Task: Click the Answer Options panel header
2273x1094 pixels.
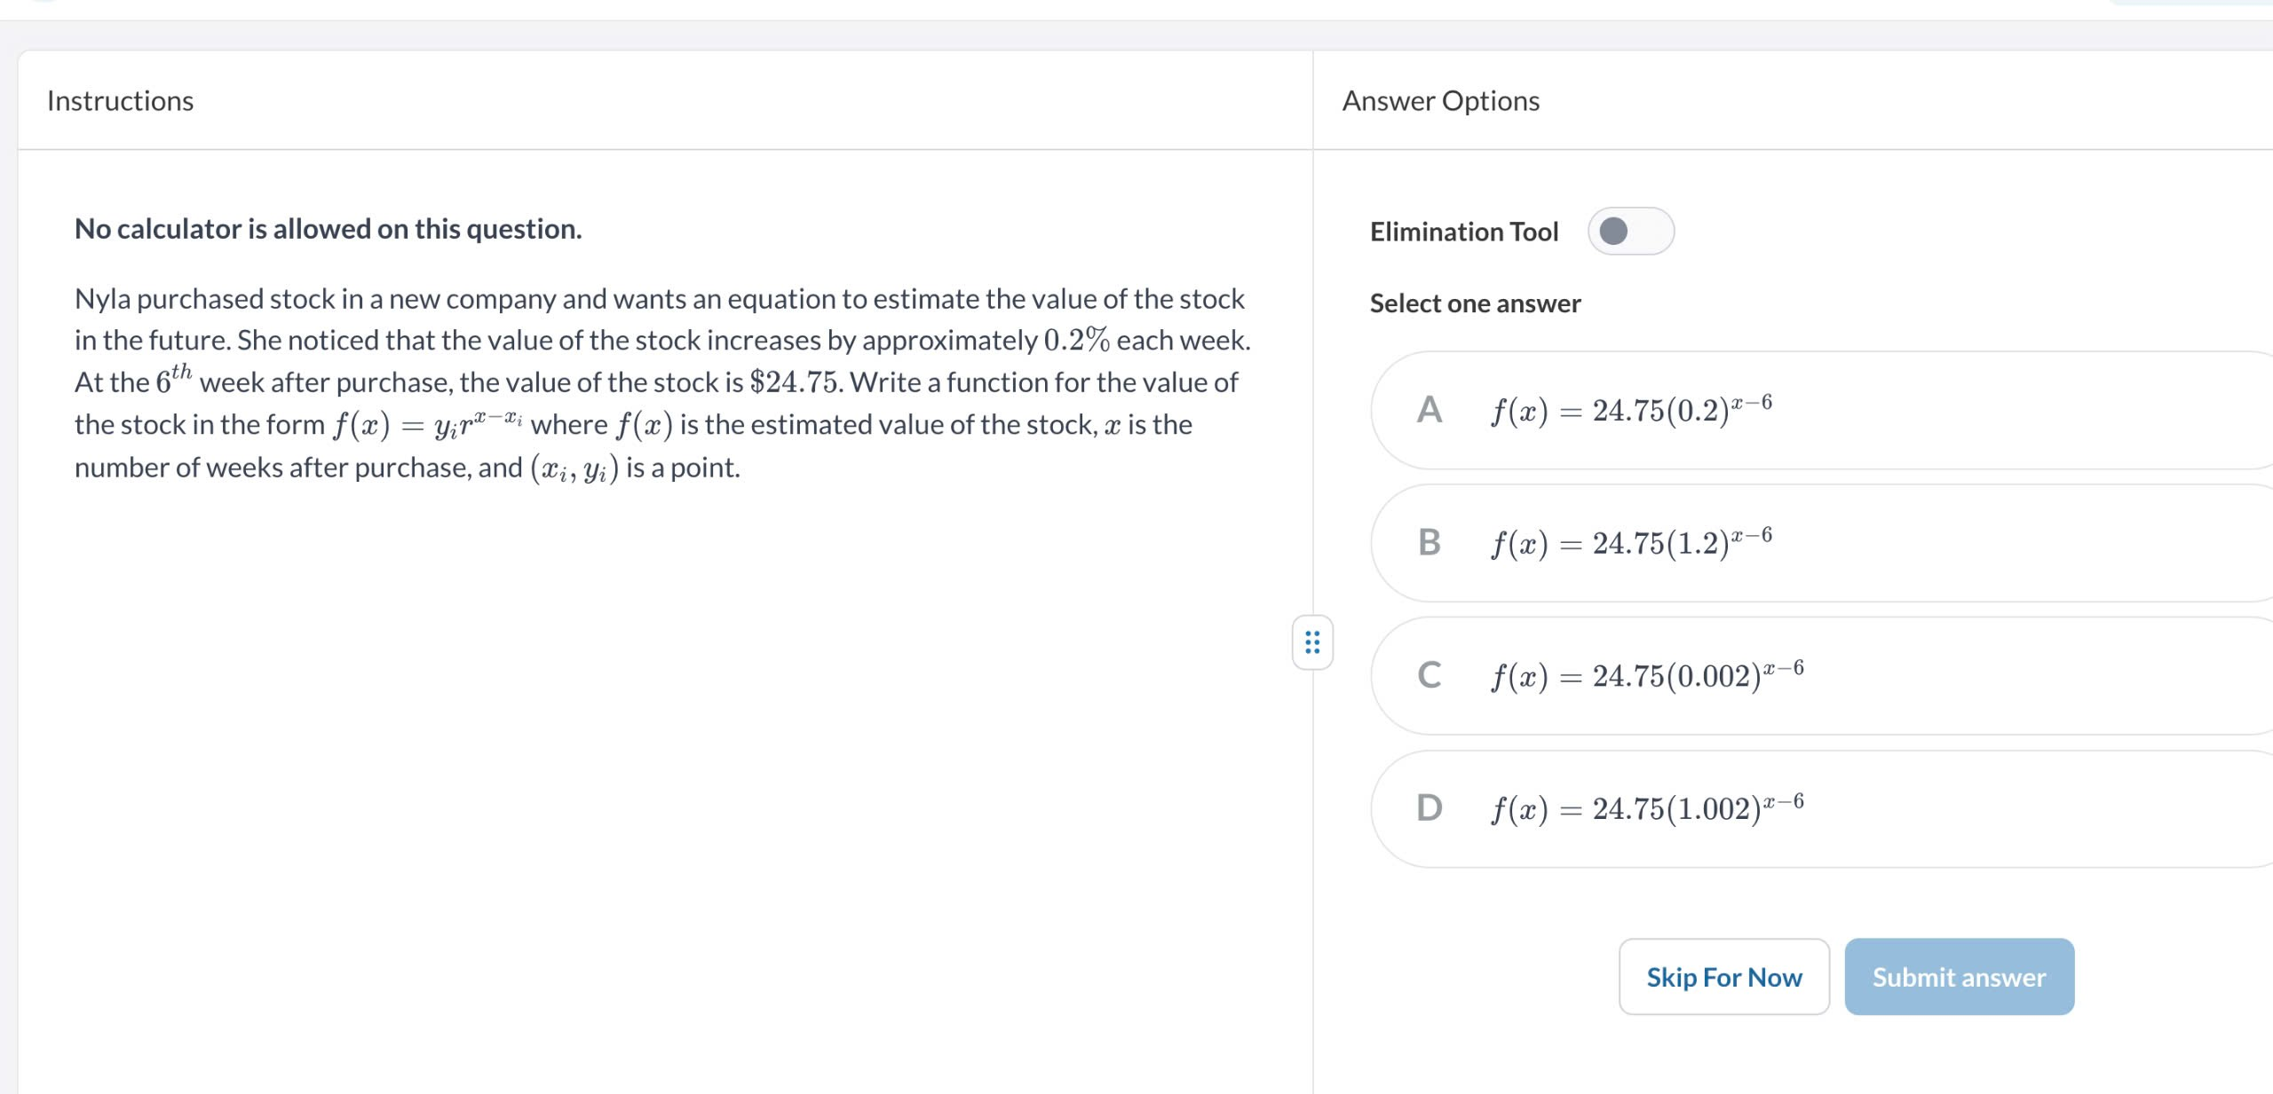Action: pos(1441,101)
